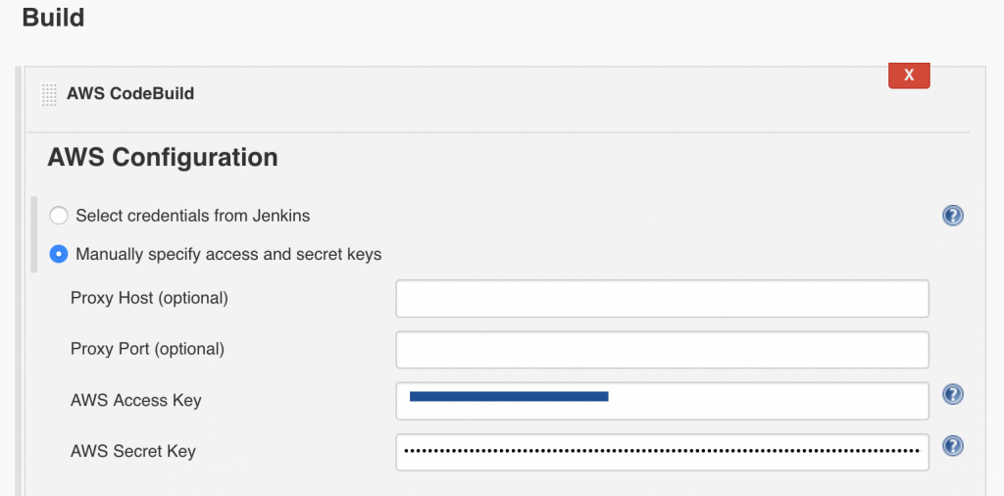Show help for AWS Secret Key field

(953, 445)
